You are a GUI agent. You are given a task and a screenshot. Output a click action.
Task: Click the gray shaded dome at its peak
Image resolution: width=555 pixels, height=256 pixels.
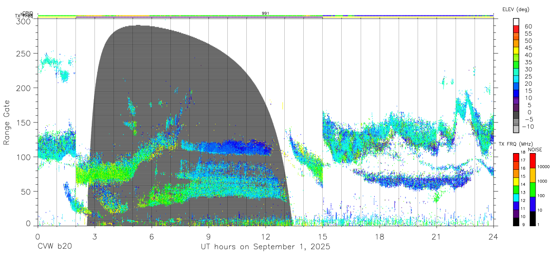coord(138,27)
